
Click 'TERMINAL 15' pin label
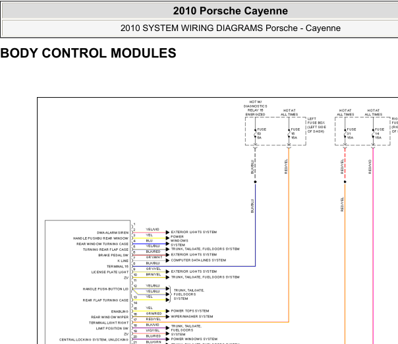pyautogui.click(x=117, y=267)
